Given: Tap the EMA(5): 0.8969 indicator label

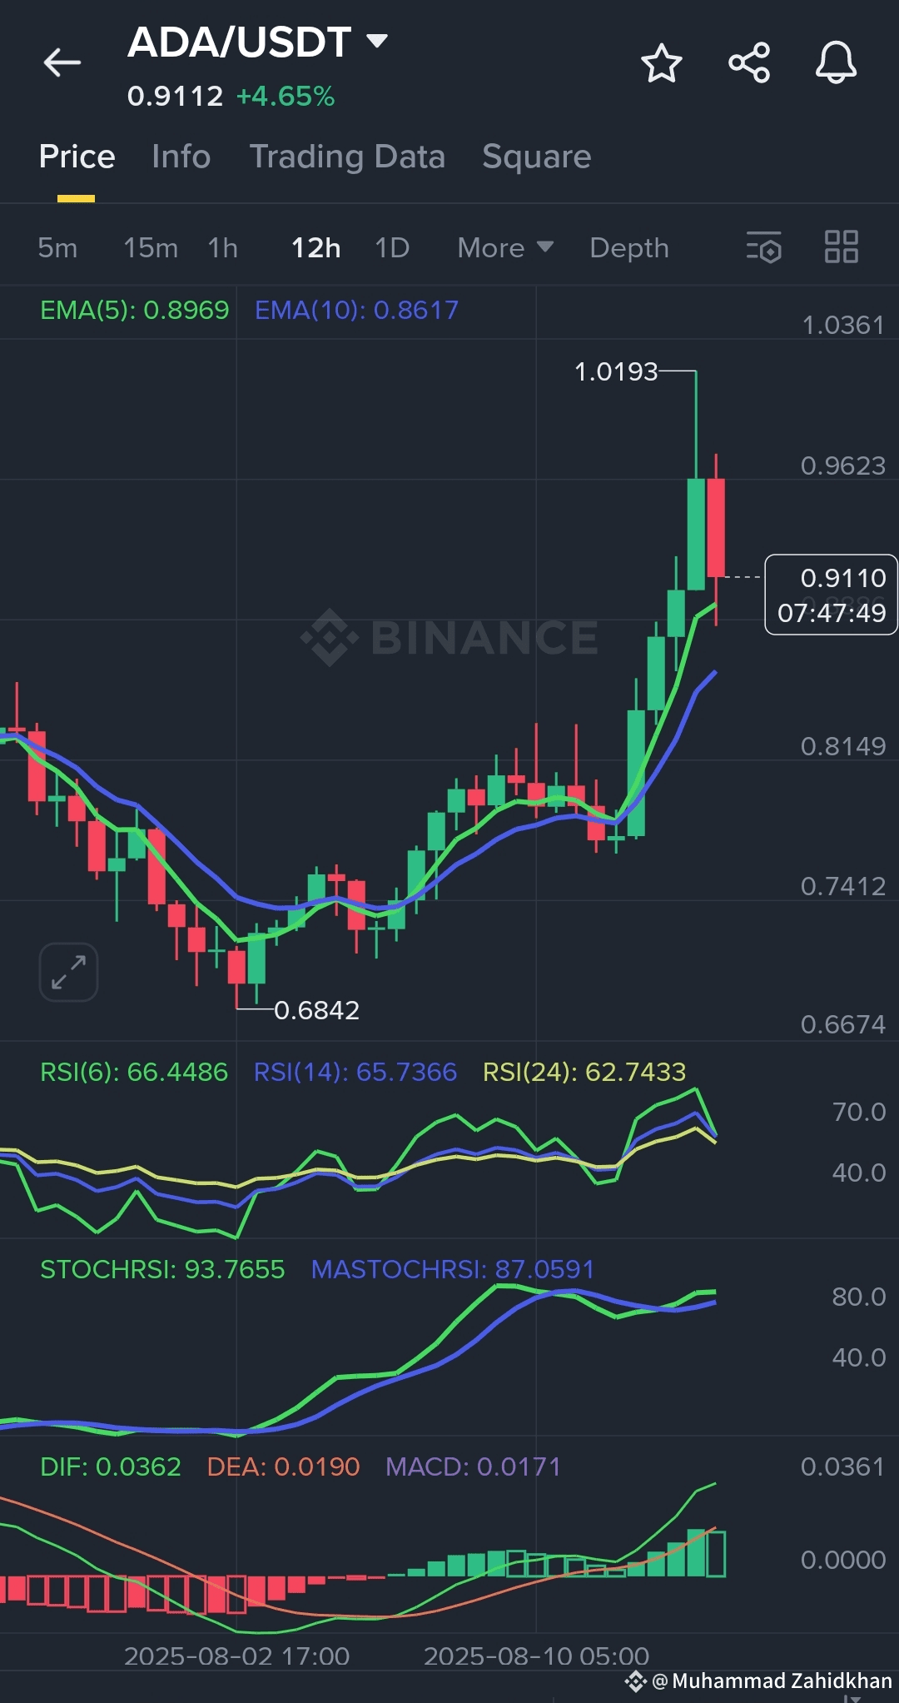Looking at the screenshot, I should [134, 310].
